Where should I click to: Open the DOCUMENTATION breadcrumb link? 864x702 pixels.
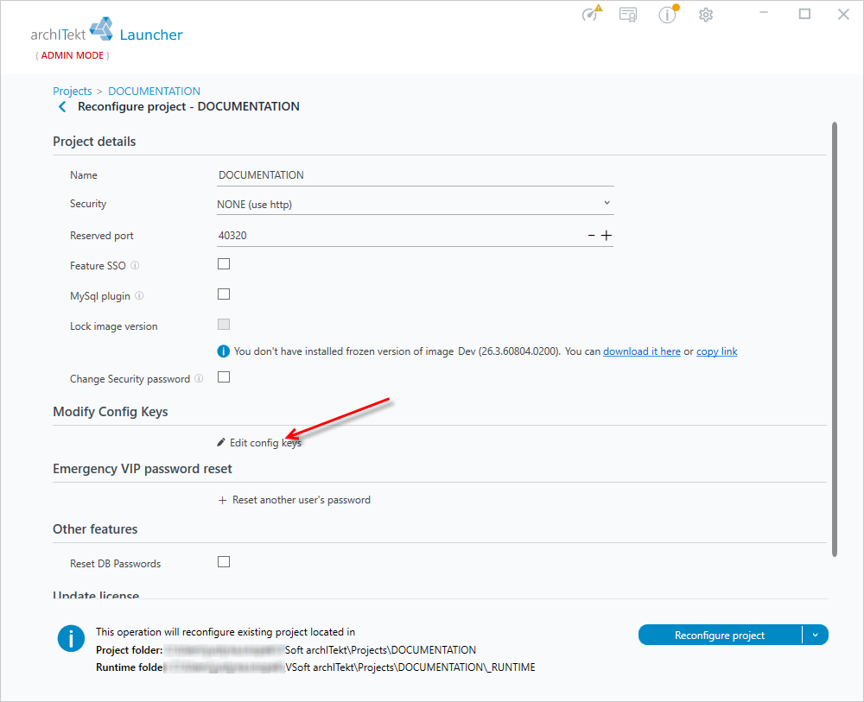[x=155, y=91]
